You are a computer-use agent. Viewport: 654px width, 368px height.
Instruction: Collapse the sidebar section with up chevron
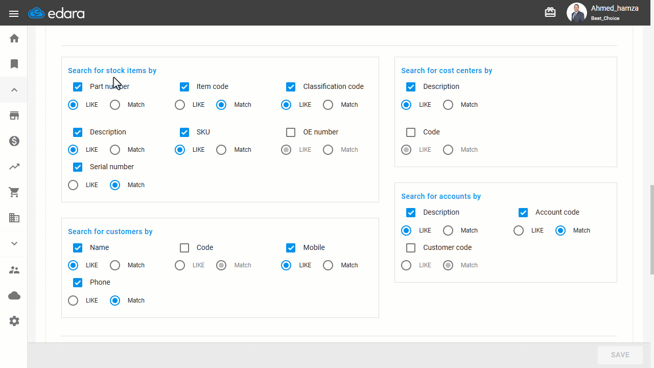pyautogui.click(x=14, y=90)
